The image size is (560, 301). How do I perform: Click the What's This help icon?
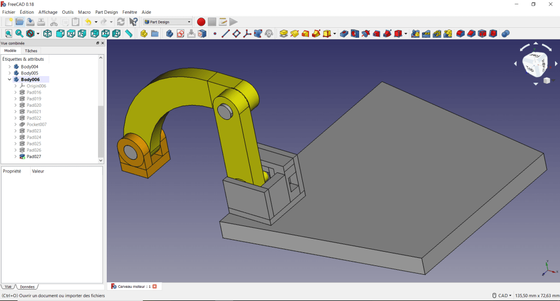coord(133,22)
